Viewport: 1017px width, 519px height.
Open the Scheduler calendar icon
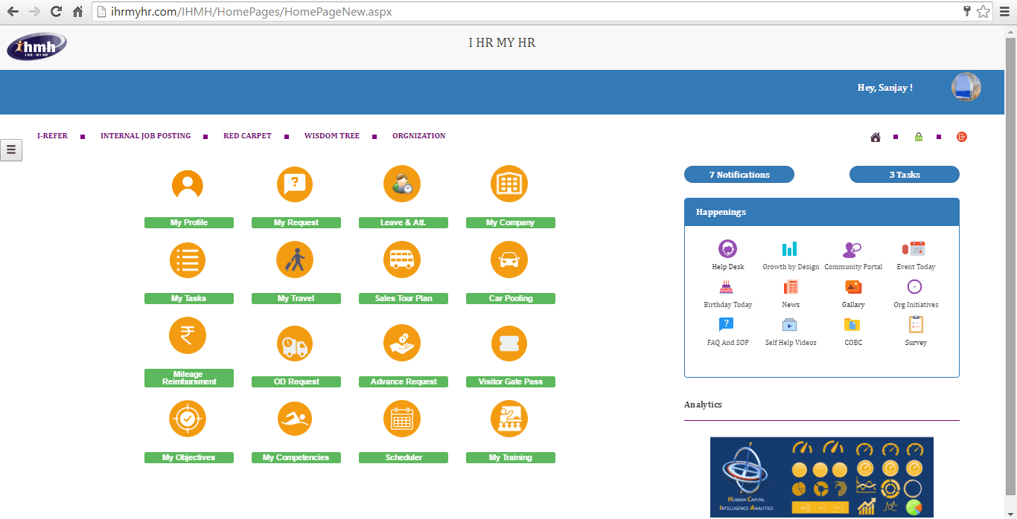pyautogui.click(x=402, y=419)
